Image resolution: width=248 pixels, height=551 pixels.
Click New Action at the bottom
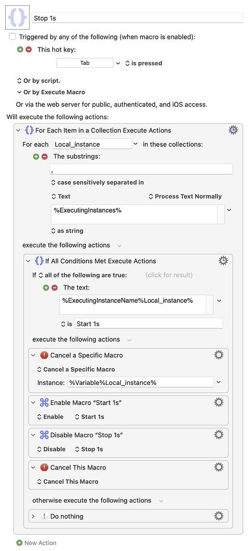pyautogui.click(x=36, y=543)
